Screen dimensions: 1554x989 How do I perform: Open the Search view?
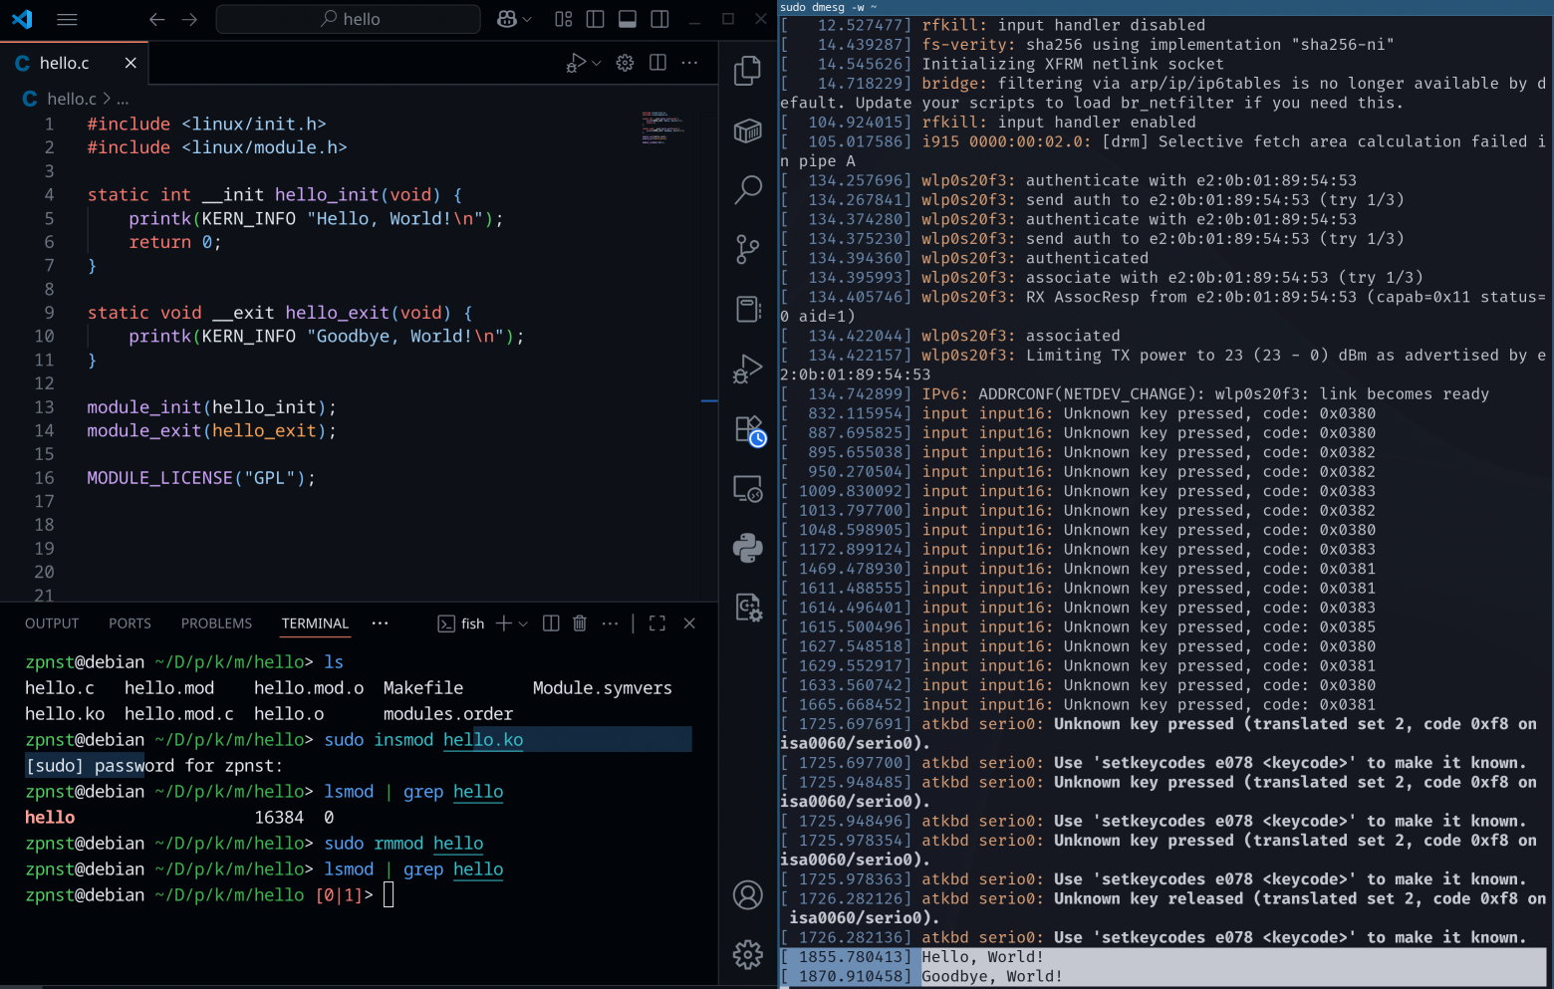coord(747,189)
